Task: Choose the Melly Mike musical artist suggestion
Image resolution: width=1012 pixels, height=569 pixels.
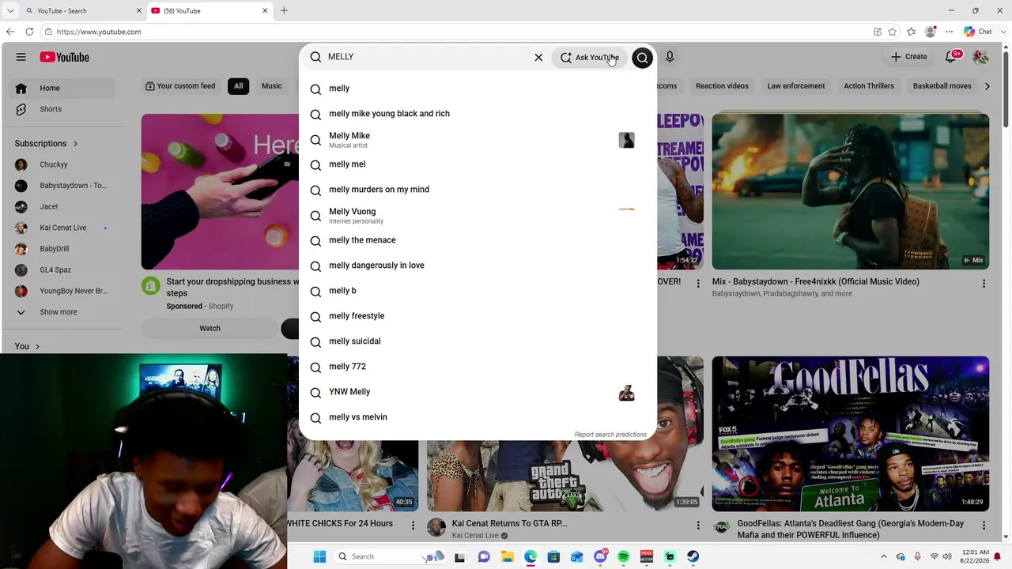Action: click(478, 140)
